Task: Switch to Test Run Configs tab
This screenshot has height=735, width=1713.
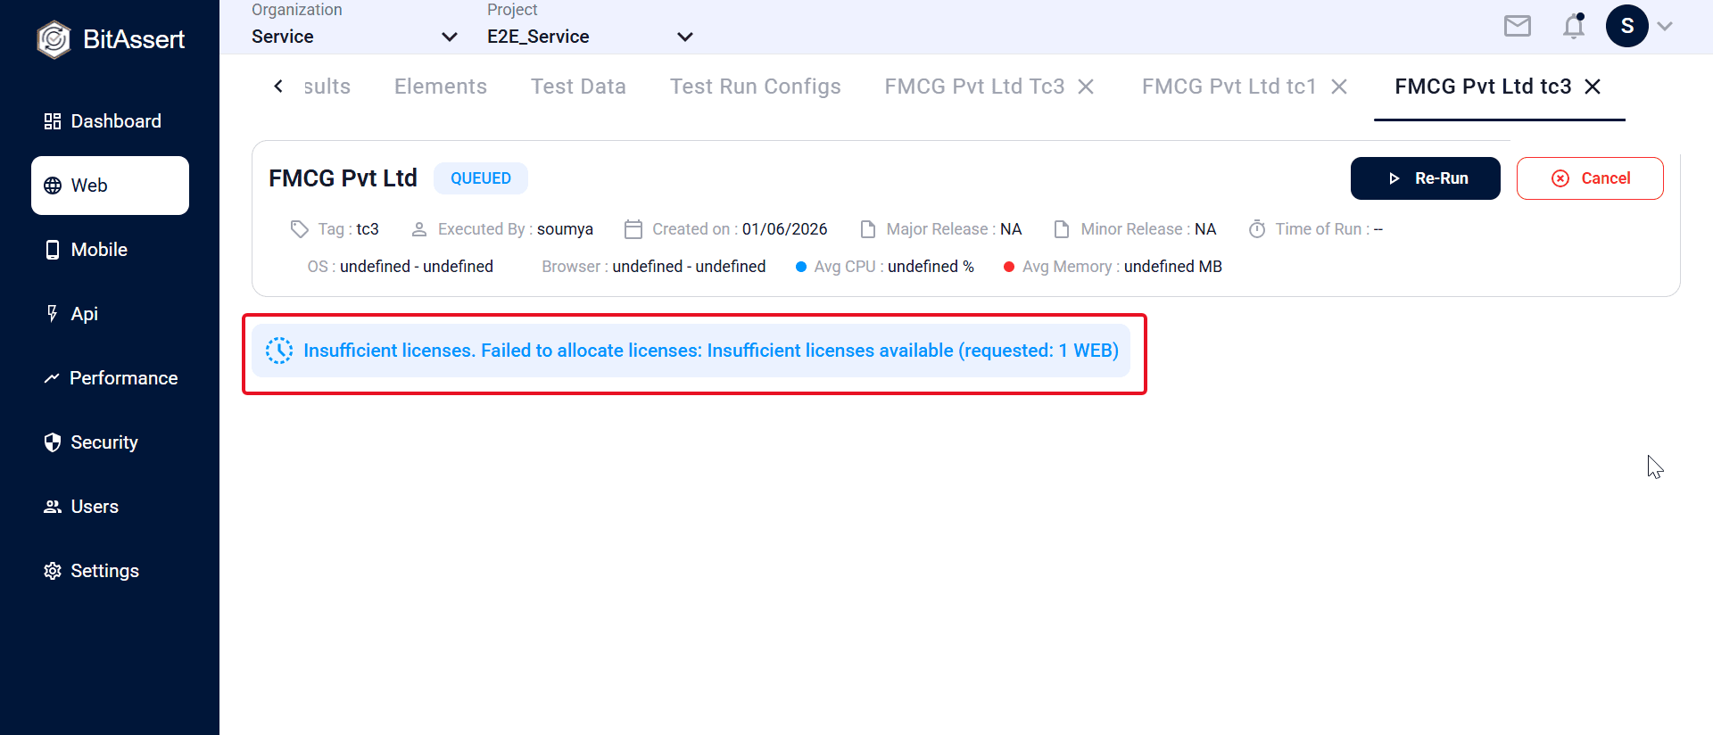Action: 756,87
